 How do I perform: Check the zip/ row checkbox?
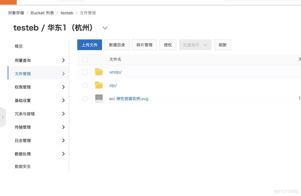click(85, 85)
